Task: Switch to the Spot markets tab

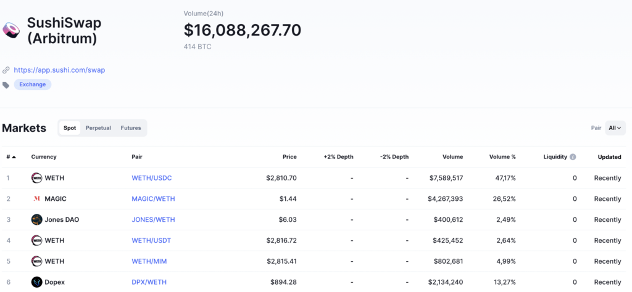Action: pyautogui.click(x=70, y=128)
